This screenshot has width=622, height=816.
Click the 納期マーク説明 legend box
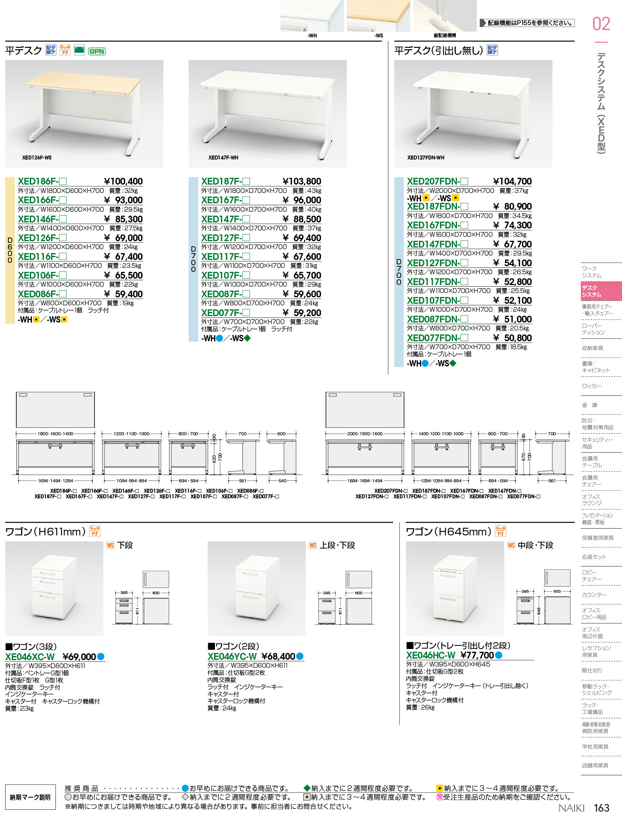pyautogui.click(x=30, y=797)
